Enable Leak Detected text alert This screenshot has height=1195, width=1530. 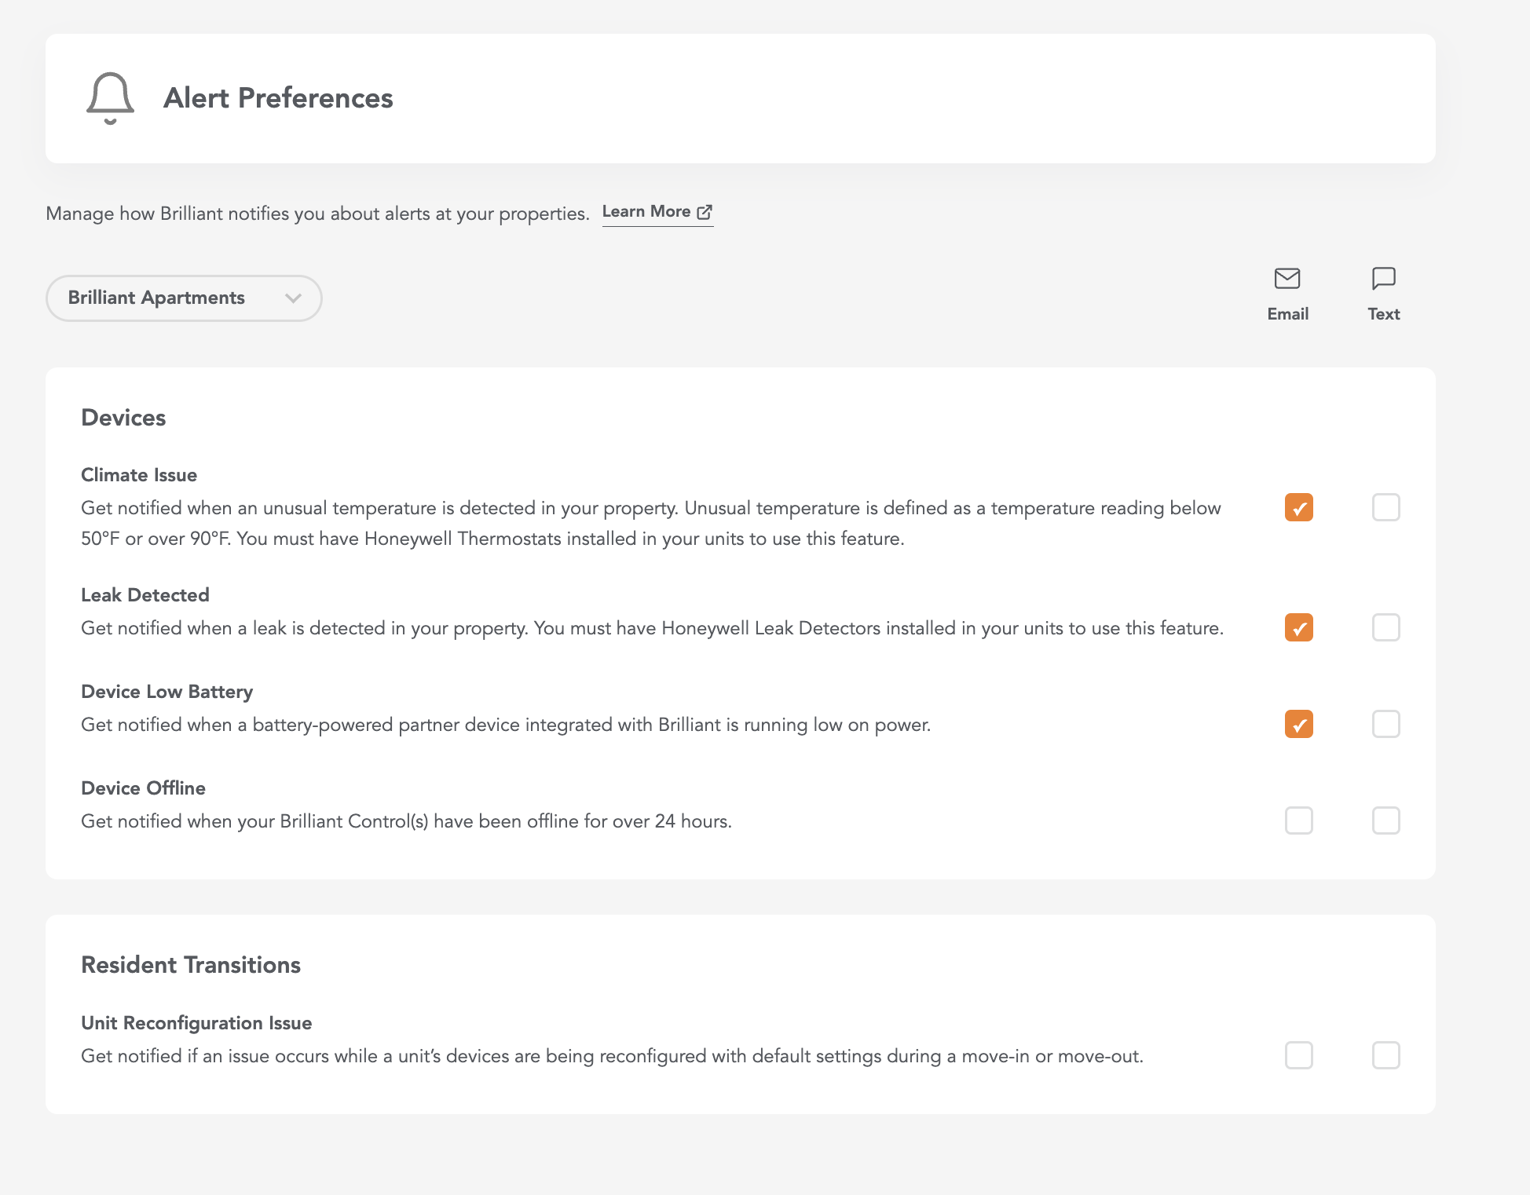point(1385,627)
